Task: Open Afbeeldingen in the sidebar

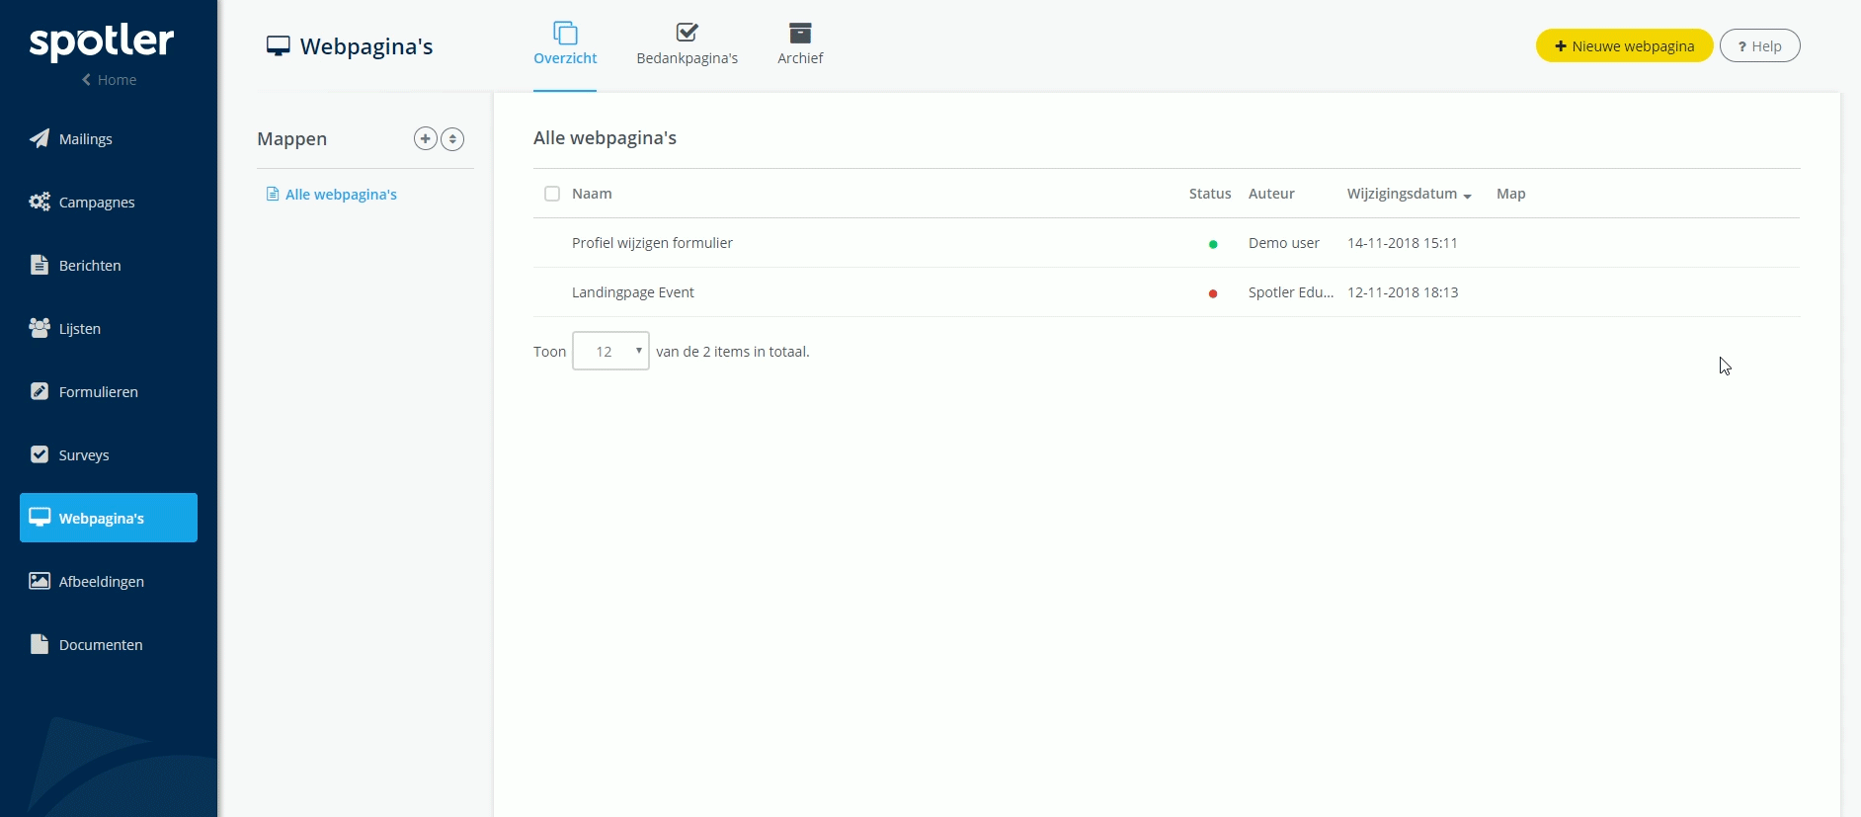Action: [109, 581]
